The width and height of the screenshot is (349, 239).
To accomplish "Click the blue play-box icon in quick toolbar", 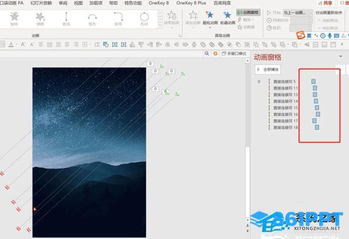I will (x=123, y=45).
